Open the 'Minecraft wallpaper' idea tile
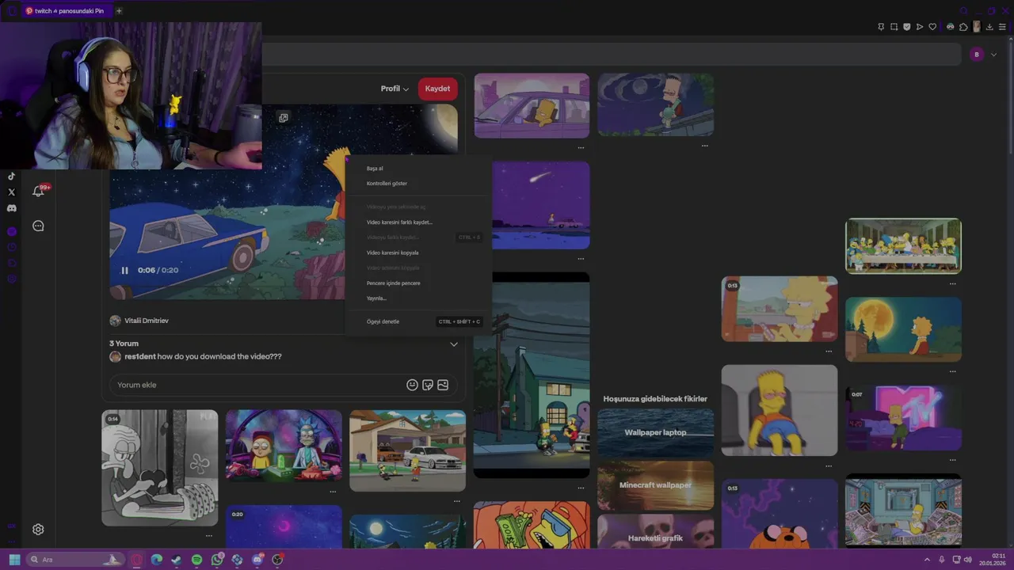Viewport: 1014px width, 570px height. coord(655,485)
